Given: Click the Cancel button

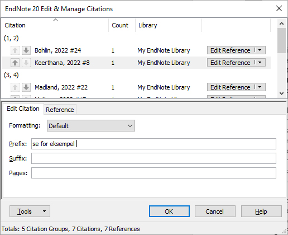Looking at the screenshot, I should coord(215,211).
